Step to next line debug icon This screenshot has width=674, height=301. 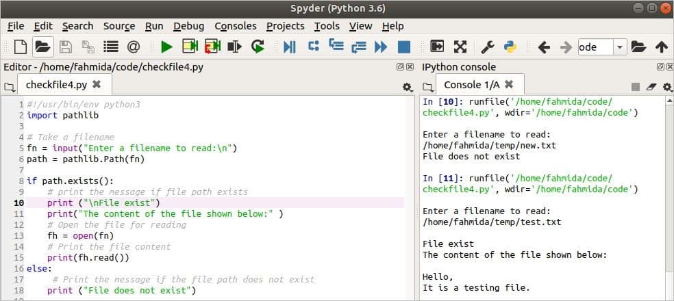point(313,47)
